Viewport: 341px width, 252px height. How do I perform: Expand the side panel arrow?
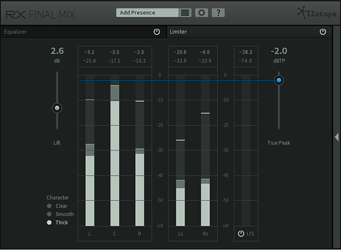[x=337, y=137]
